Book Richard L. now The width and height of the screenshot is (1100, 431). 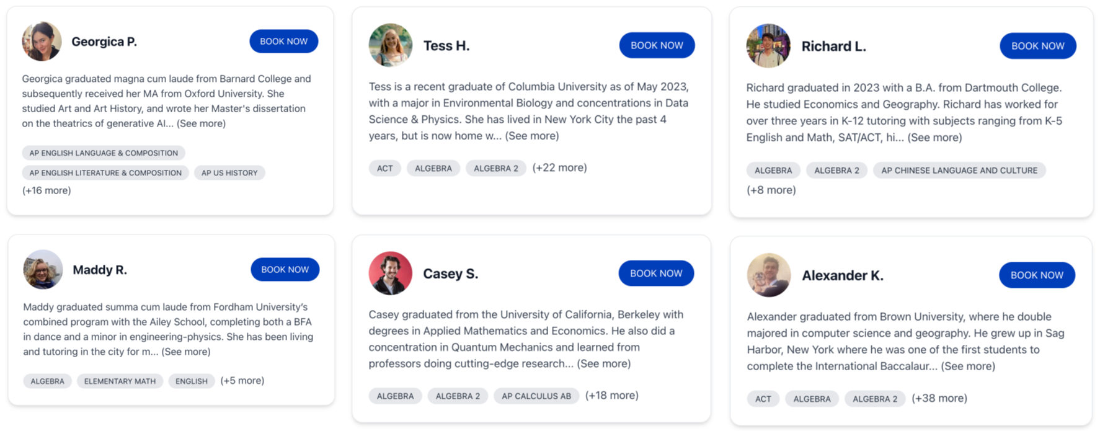point(1037,46)
